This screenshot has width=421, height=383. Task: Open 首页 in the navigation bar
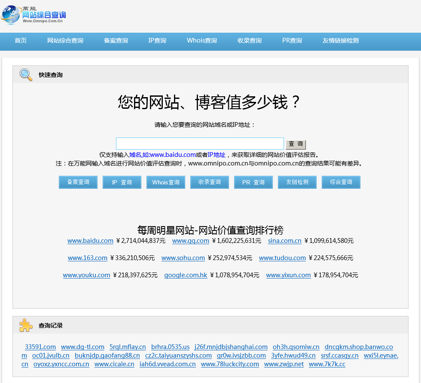(x=21, y=40)
